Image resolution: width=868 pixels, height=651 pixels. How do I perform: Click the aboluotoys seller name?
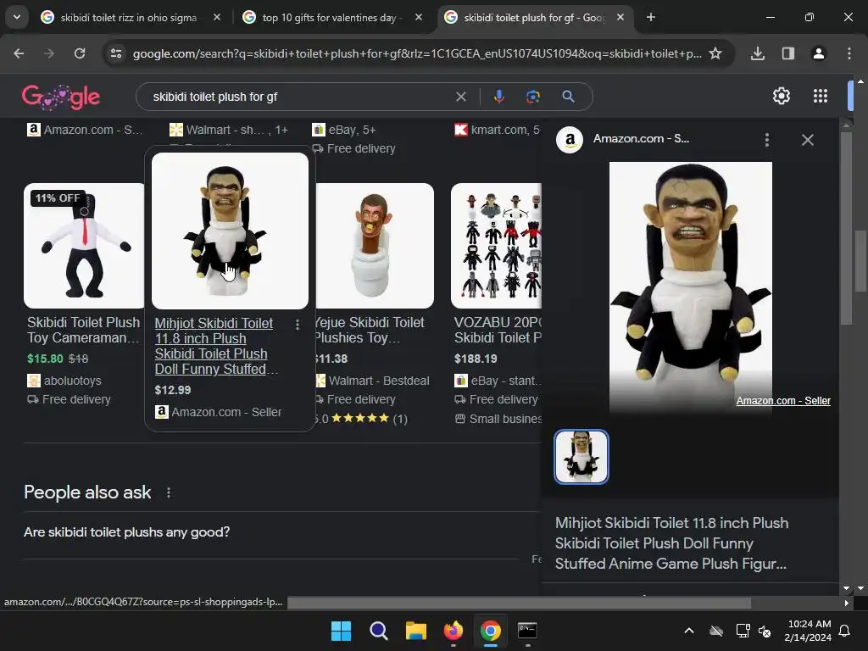pos(73,381)
